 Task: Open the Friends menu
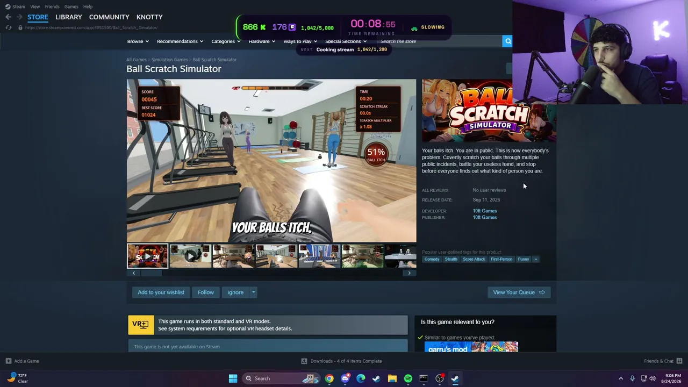coord(52,6)
